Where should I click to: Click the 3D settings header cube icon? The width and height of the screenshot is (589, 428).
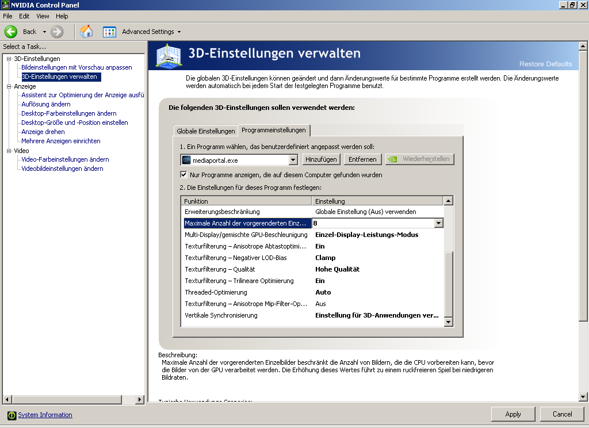[x=170, y=55]
